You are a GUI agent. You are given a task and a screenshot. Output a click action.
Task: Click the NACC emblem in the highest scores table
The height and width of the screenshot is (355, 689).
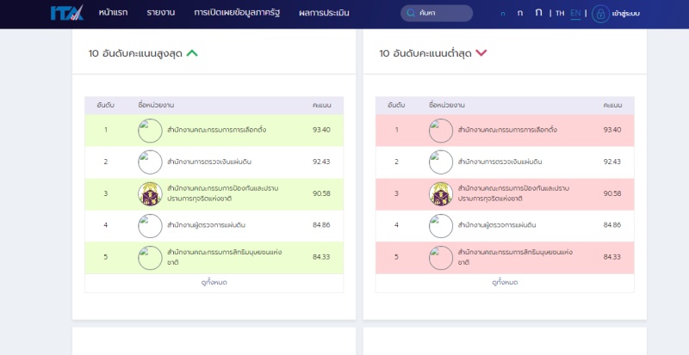click(150, 193)
